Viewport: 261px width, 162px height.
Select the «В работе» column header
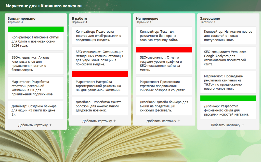pyautogui.click(x=80, y=18)
